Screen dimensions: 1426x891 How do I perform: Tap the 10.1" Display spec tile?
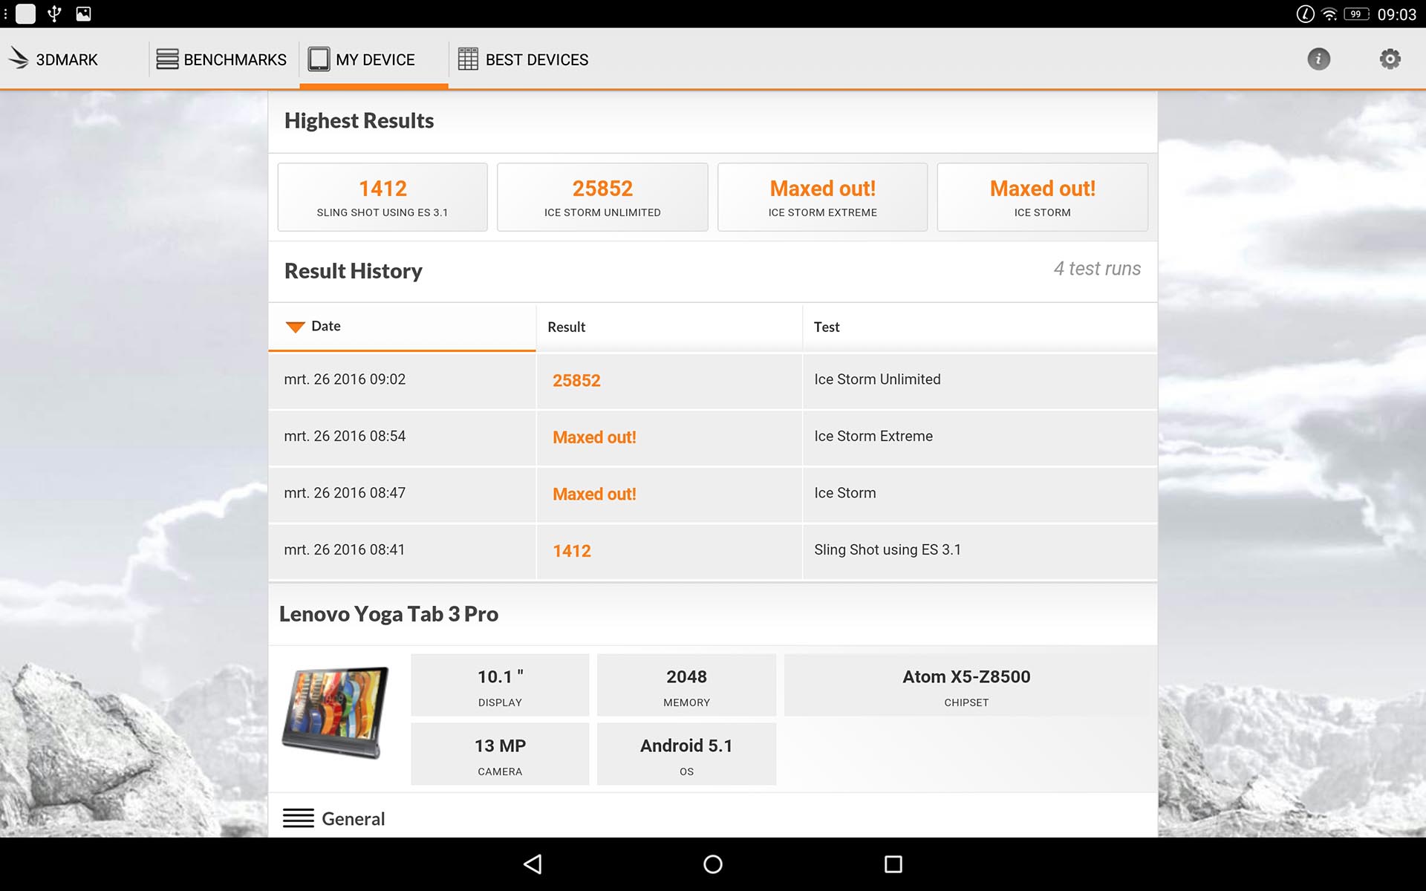pyautogui.click(x=500, y=685)
